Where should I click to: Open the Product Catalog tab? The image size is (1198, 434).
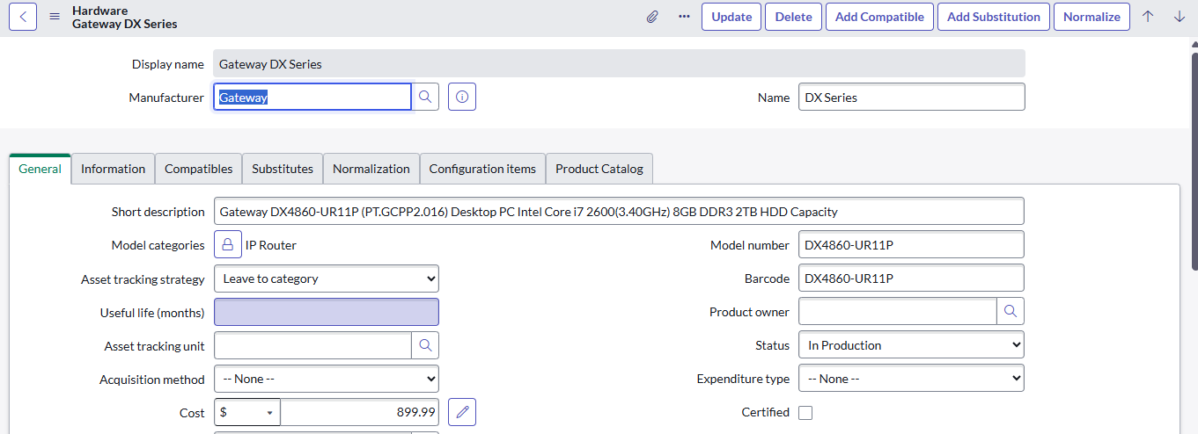pos(599,169)
